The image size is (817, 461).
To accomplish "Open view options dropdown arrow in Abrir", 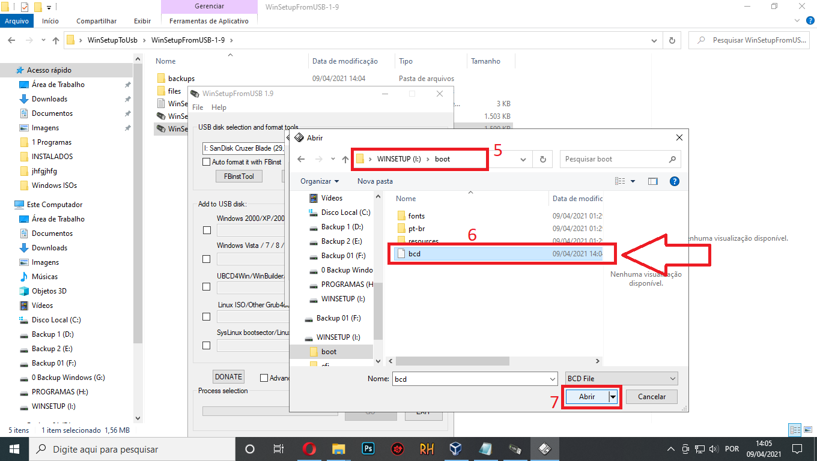I will 633,181.
